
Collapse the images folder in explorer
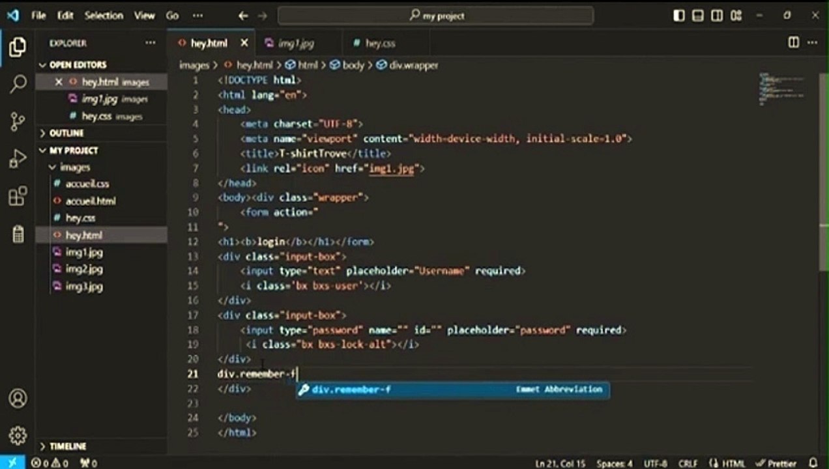click(x=102, y=167)
